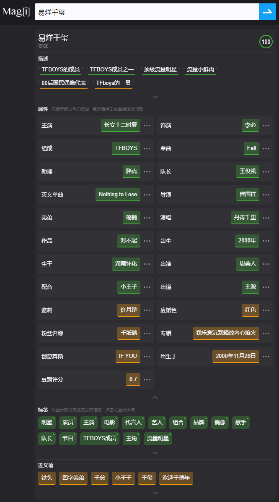The height and width of the screenshot is (502, 279).
Task: Expand the 近义项 section with the chevron
Action: click(x=155, y=493)
